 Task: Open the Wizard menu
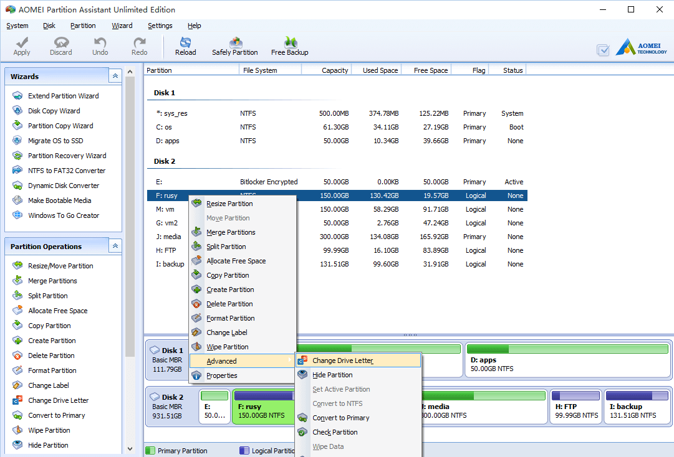122,26
